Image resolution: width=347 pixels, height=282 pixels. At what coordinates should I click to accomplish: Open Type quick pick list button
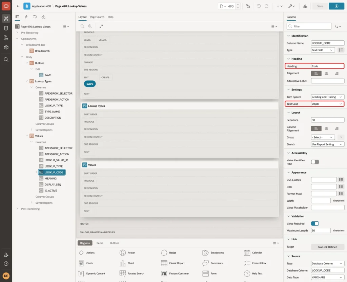coord(341,50)
